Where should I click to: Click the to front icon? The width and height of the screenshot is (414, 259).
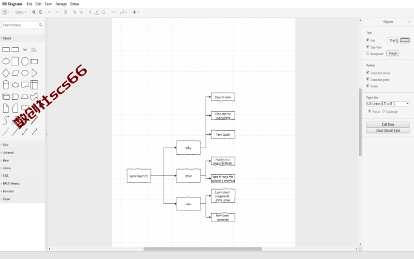75,12
